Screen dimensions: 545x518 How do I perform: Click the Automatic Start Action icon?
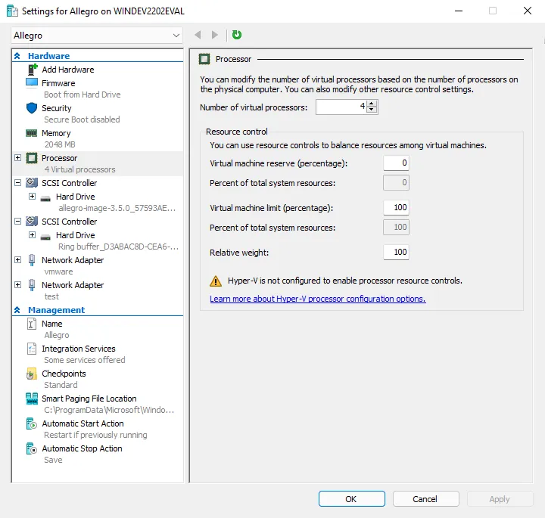tap(32, 423)
